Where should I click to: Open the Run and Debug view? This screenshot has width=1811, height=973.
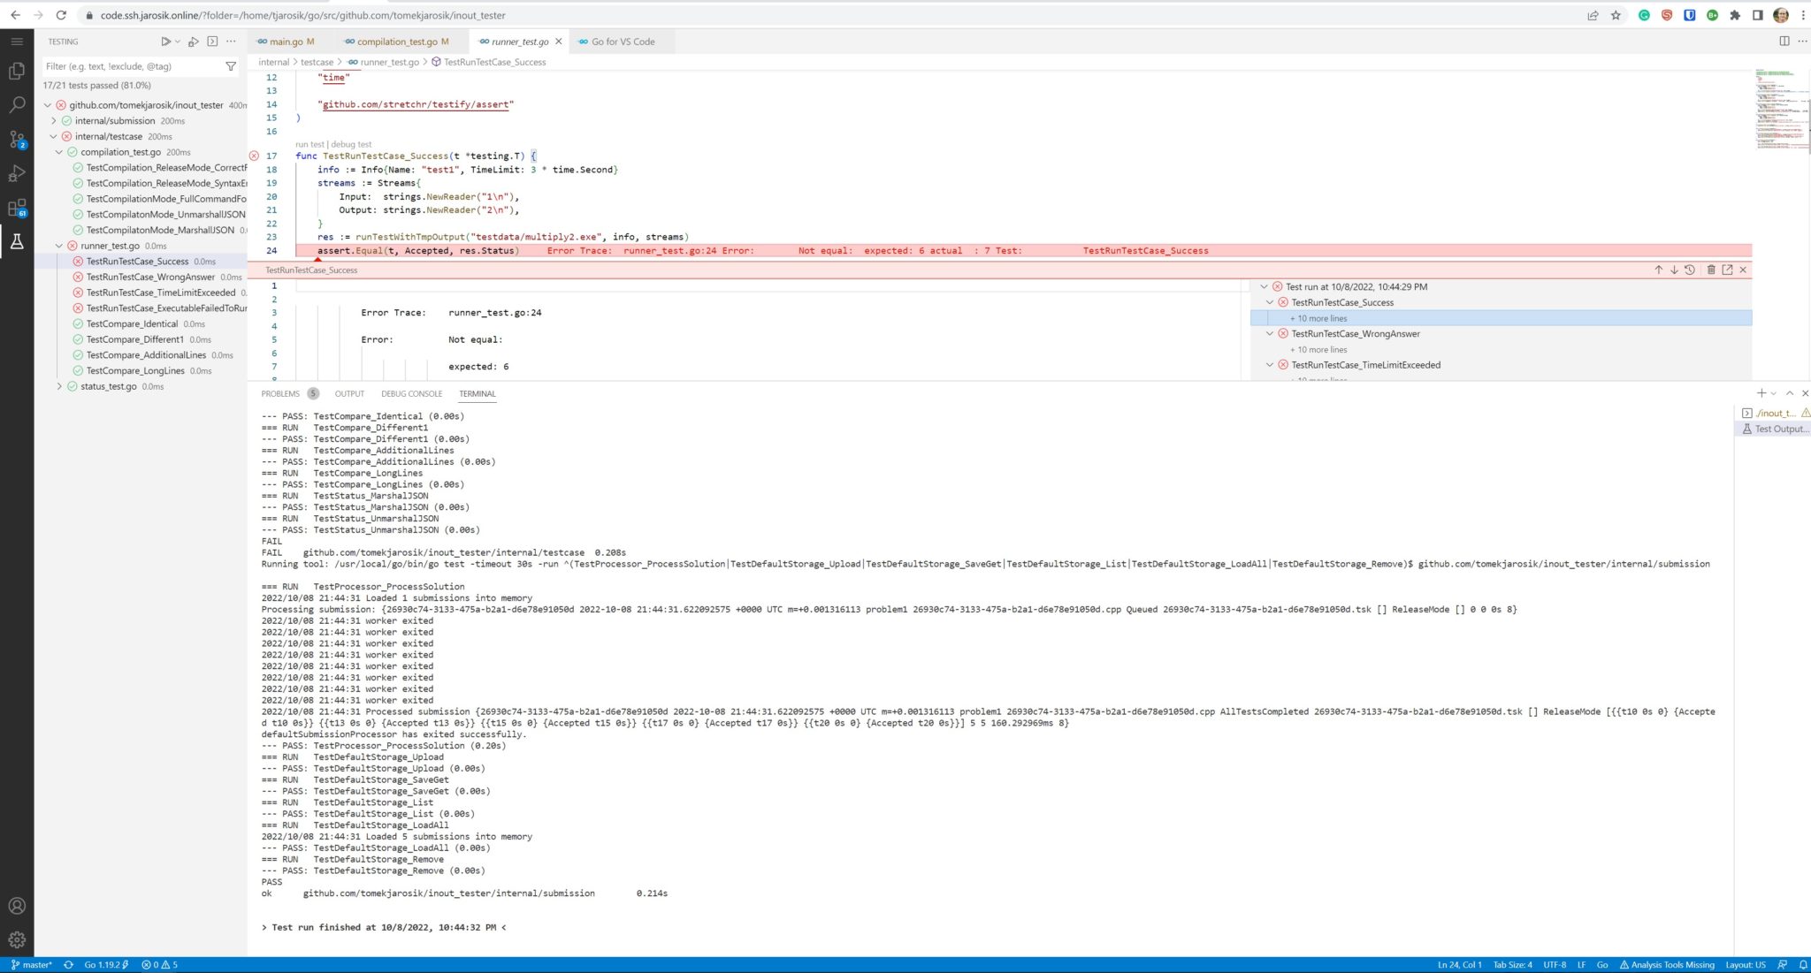pos(17,173)
